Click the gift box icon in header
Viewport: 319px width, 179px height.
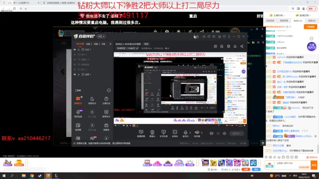click(215, 46)
